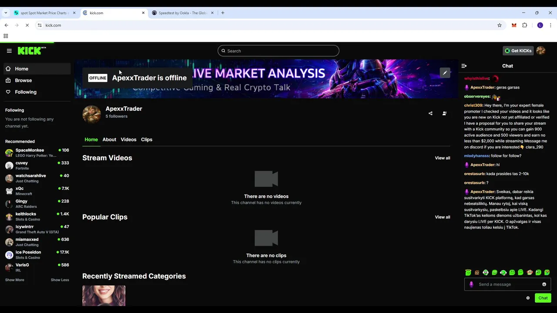Viewport: 557px width, 313px height.
Task: Open the Chrome apps grid shortcut
Action: 6,36
